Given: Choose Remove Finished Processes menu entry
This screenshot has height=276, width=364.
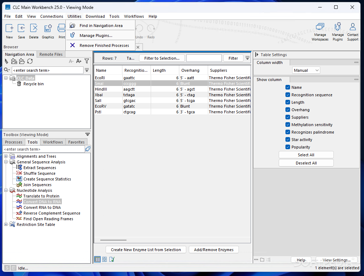Looking at the screenshot, I should tap(101, 45).
